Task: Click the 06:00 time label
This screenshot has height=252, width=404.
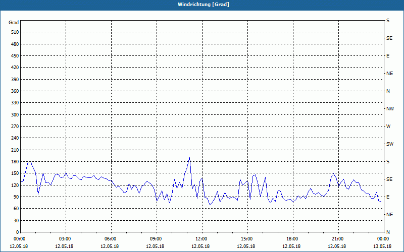Action: pos(111,239)
